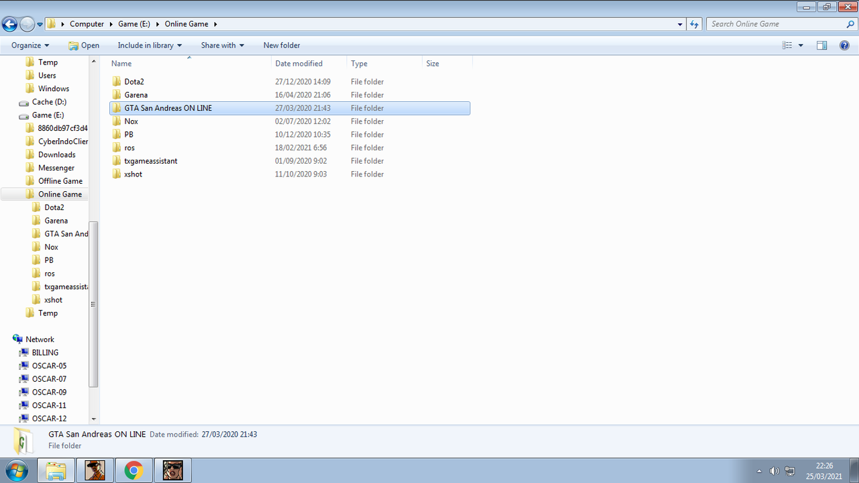Image resolution: width=859 pixels, height=483 pixels.
Task: Open the Organize menu
Action: click(30, 46)
